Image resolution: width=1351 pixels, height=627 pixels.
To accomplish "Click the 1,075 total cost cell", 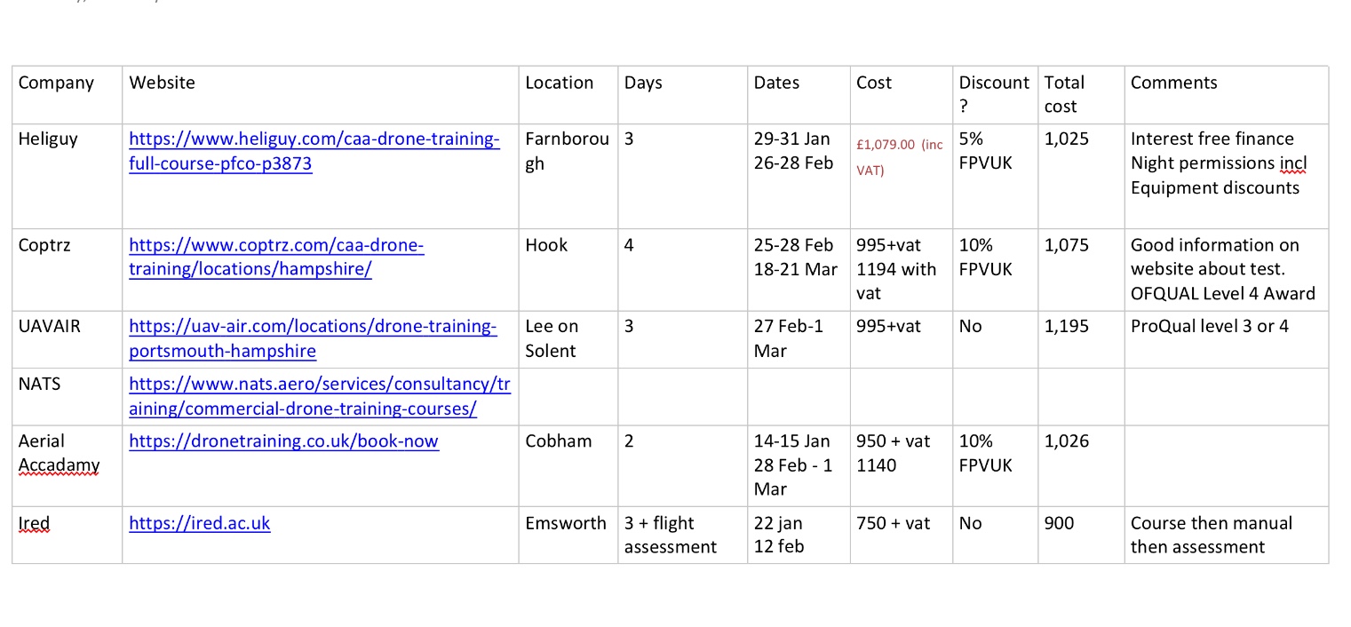I will 1081,269.
